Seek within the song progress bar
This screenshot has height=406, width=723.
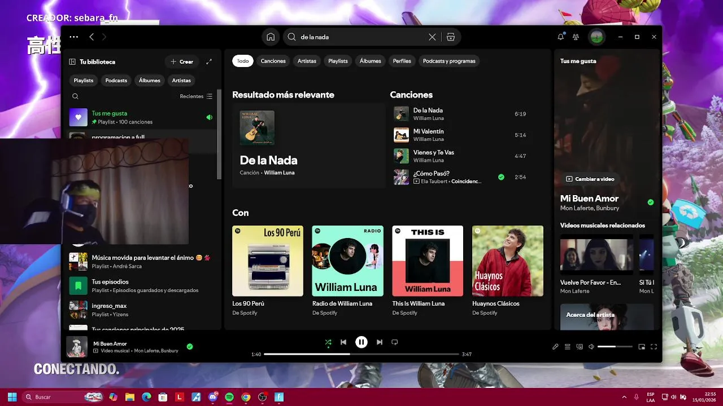[361, 354]
